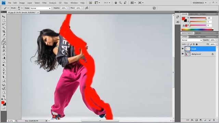Launch Bridge from the application bar
Image resolution: width=219 pixels, height=123 pixels.
(x=90, y=3)
